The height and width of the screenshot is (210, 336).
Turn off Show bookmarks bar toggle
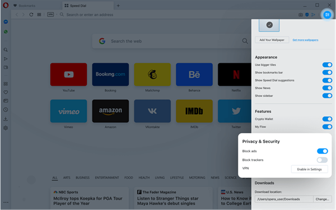pos(327,72)
